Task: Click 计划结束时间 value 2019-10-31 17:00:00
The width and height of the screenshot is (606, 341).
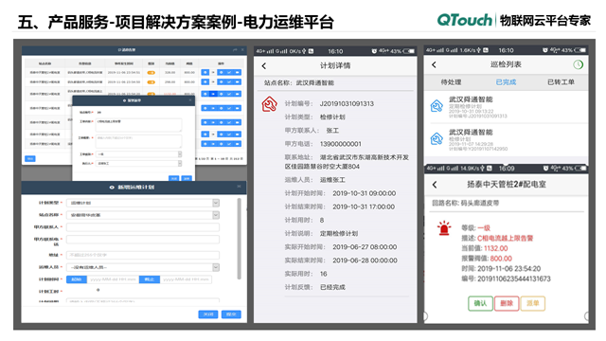Action: [x=364, y=206]
